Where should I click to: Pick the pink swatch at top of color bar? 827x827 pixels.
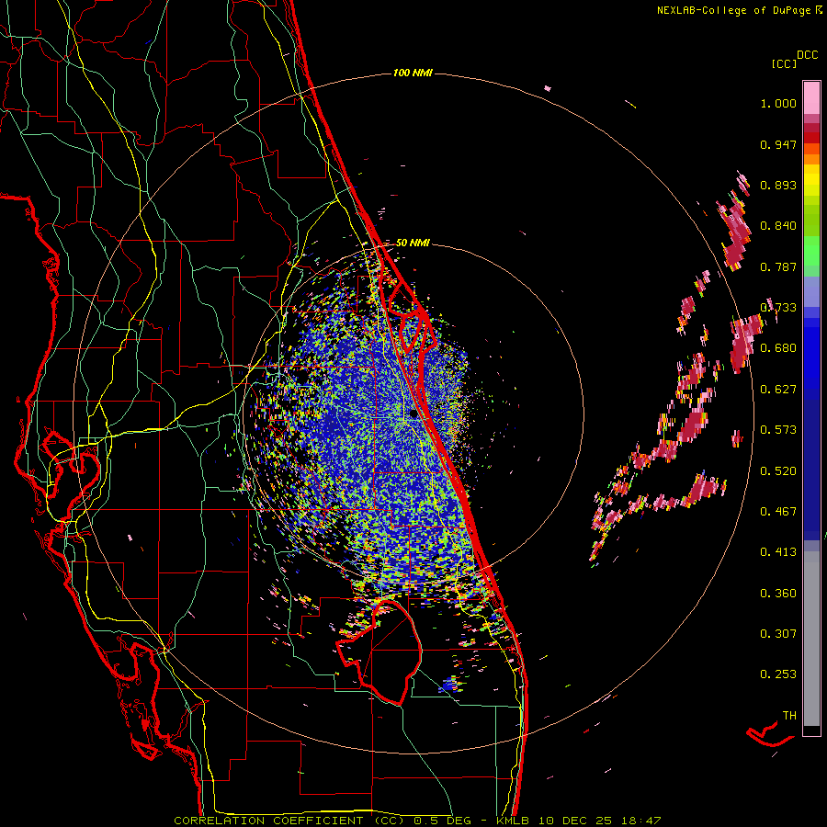(x=811, y=97)
